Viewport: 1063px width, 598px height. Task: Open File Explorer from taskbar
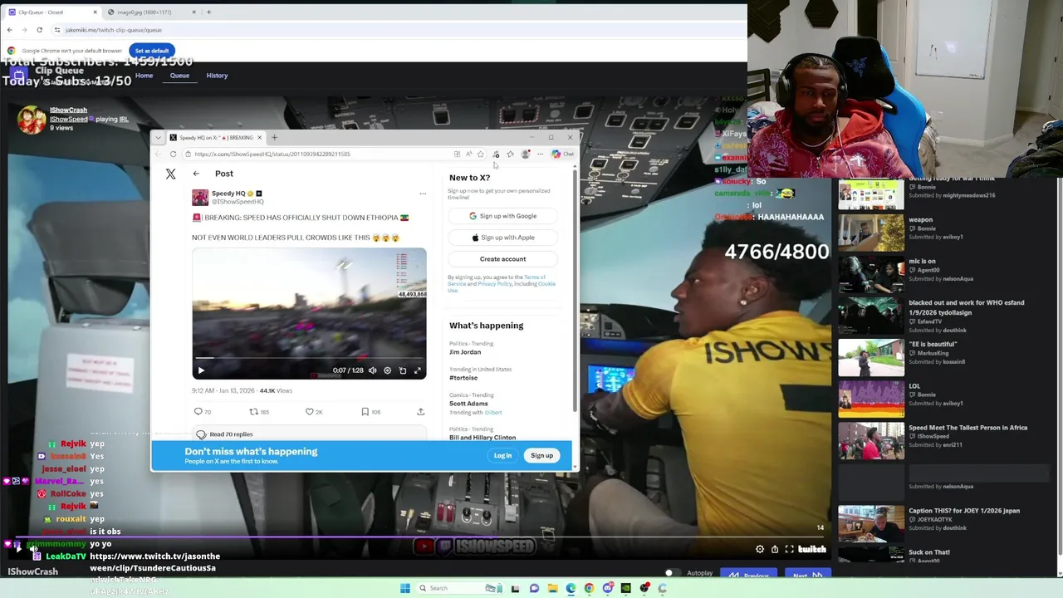pyautogui.click(x=552, y=588)
